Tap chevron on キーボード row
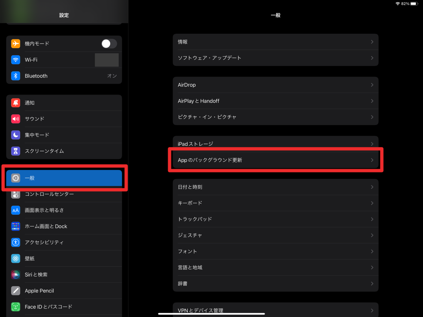Screen dimensions: 423x317 (x=372, y=203)
